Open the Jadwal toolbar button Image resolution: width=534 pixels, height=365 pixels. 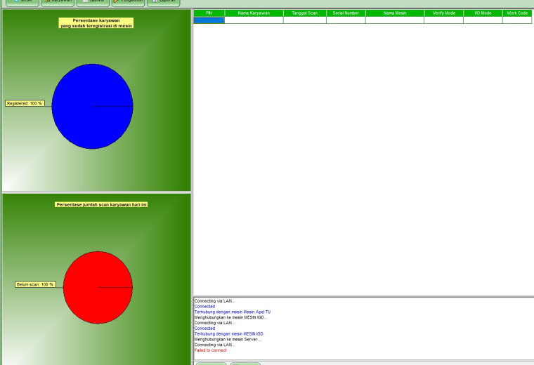coord(93,3)
